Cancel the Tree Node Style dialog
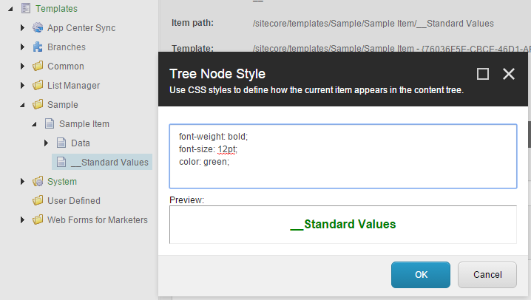This screenshot has height=300, width=531. coord(487,275)
